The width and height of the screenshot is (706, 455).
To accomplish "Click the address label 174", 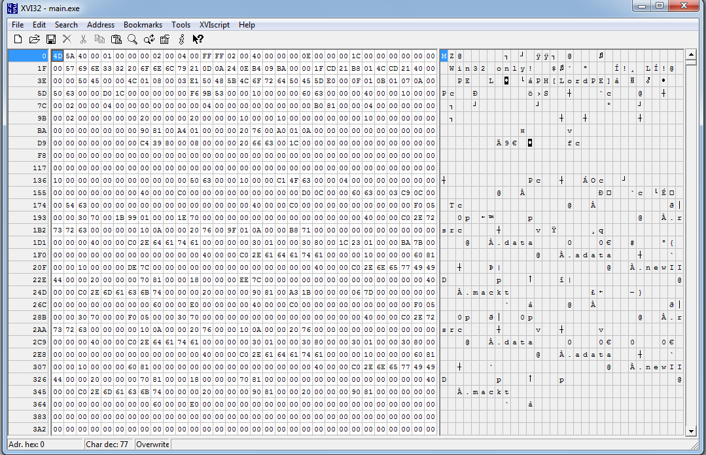I will click(40, 206).
